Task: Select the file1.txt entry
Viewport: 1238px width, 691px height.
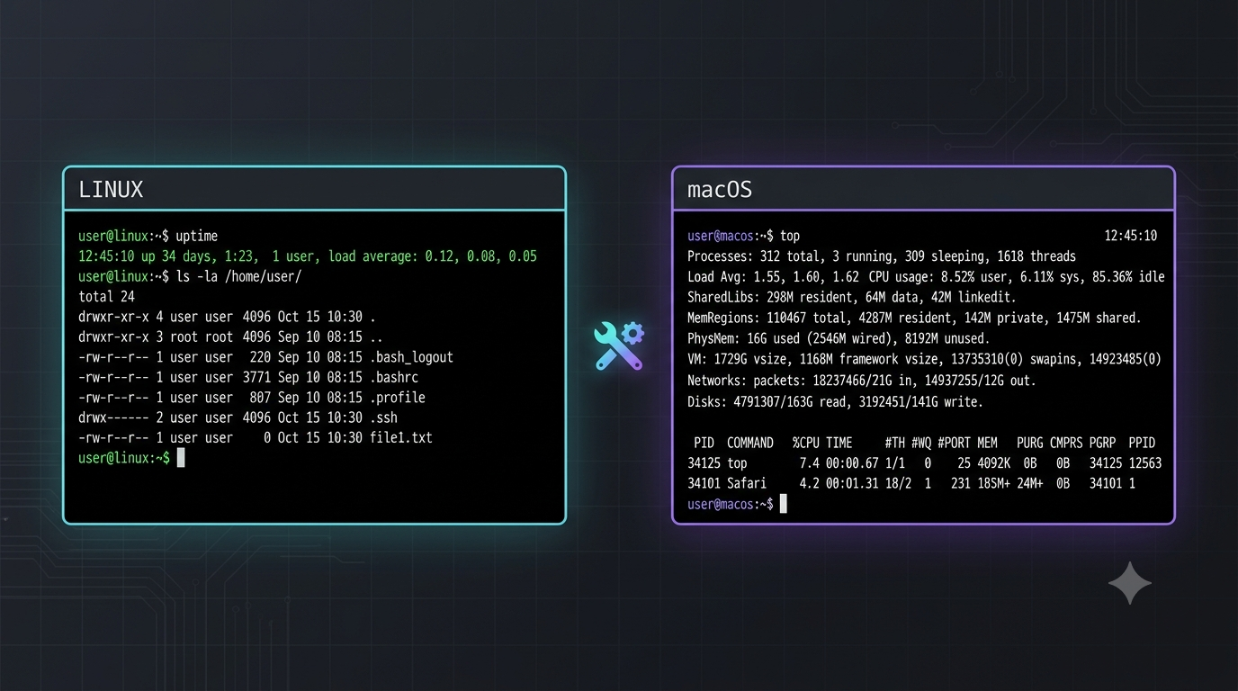Action: [x=256, y=438]
